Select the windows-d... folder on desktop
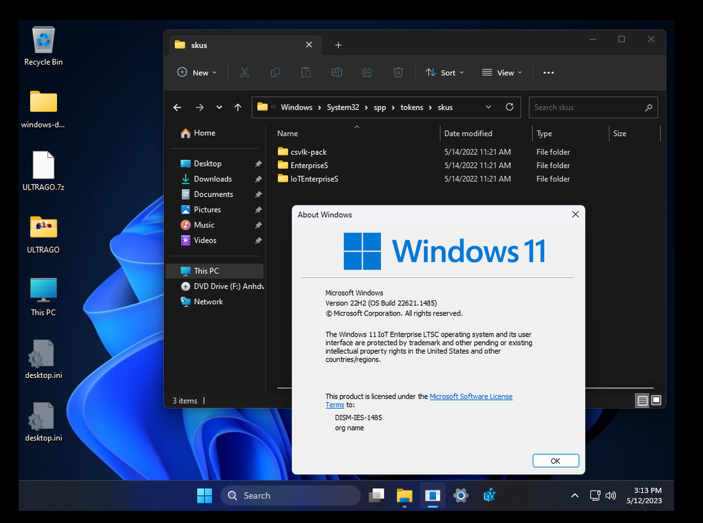Screen dimensions: 703x523 tap(43, 109)
